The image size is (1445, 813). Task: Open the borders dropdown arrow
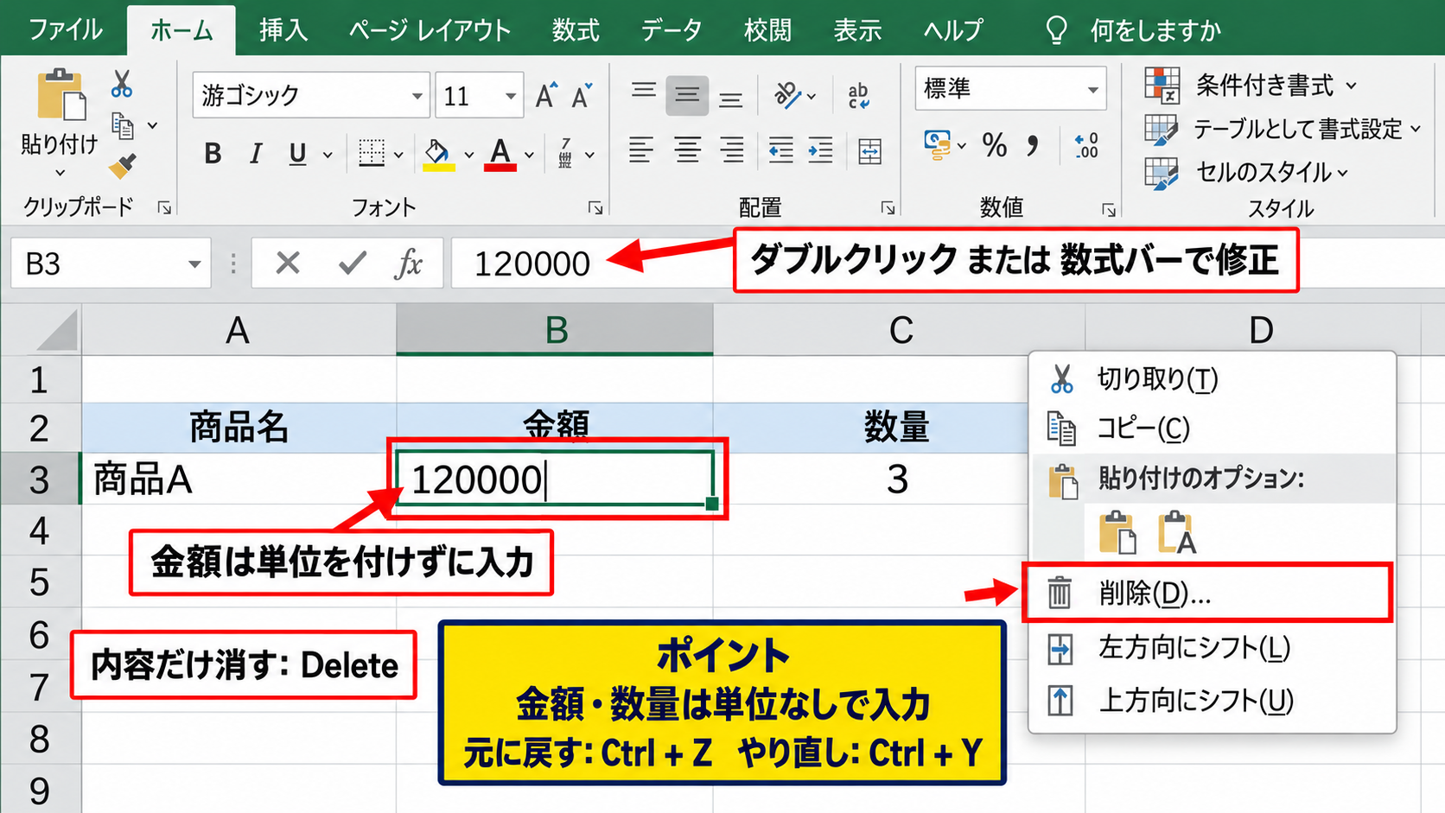398,156
